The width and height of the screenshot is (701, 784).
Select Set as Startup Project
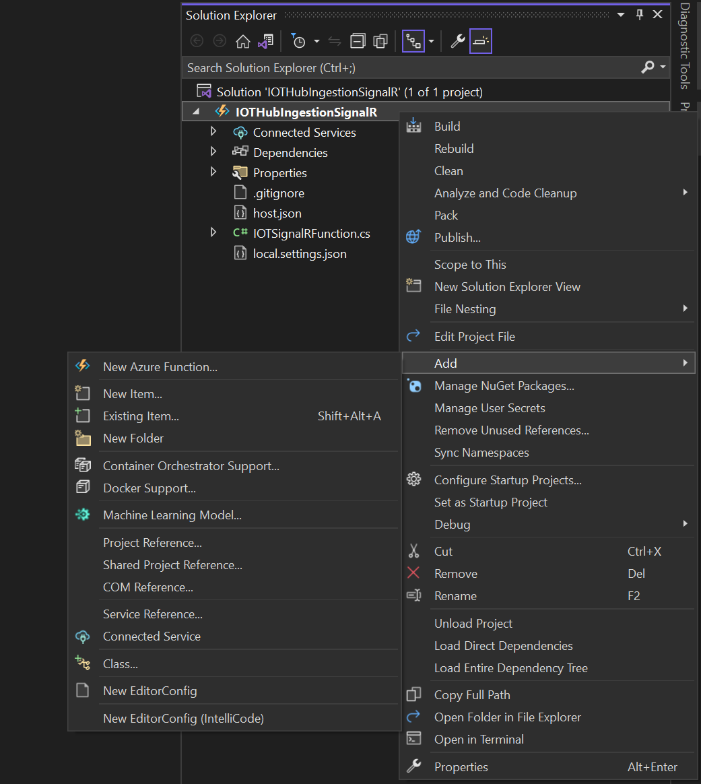(549, 502)
